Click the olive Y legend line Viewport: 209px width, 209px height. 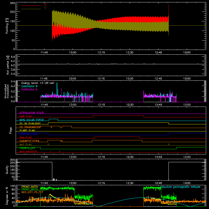coord(31,9)
